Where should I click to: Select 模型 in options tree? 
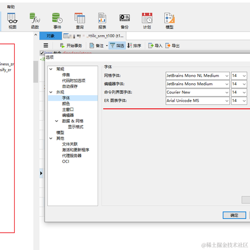coord(60,133)
